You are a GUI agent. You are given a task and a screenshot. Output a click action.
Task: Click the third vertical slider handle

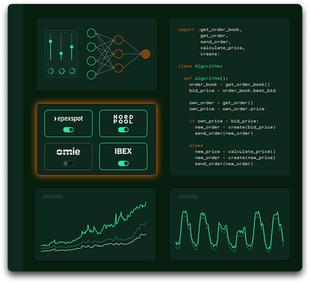click(x=72, y=47)
